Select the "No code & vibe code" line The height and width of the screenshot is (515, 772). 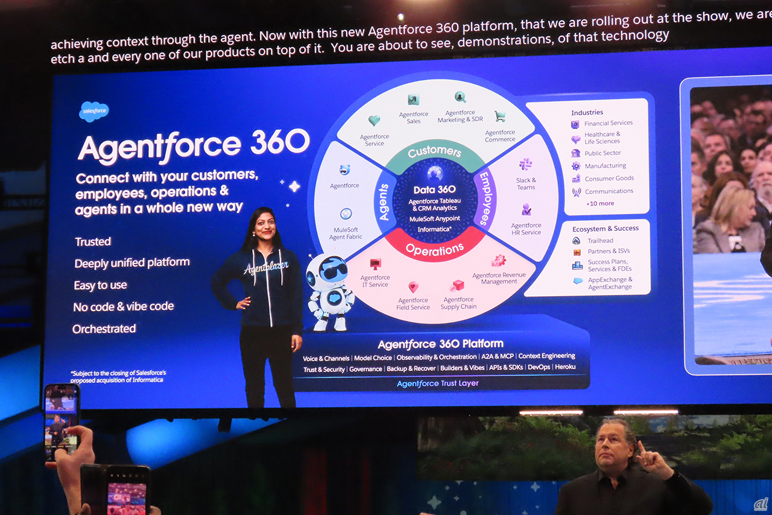[x=124, y=307]
